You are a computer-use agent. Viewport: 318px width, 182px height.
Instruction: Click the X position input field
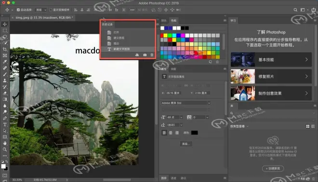click(173, 93)
